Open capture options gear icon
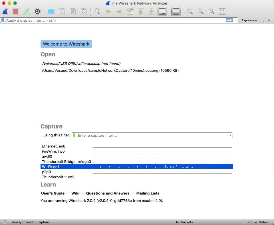Screen dimensions: 274x225 (x=37, y=11)
